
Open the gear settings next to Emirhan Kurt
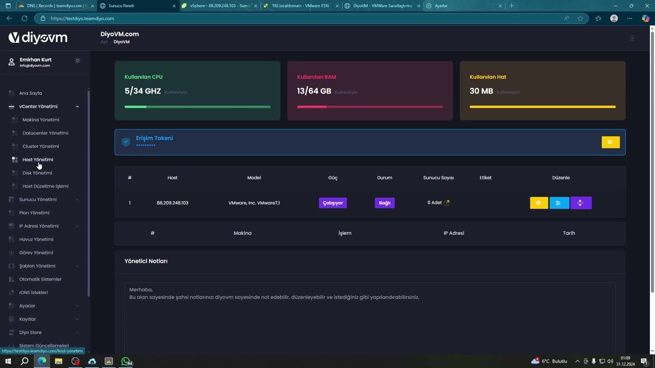coord(77,60)
